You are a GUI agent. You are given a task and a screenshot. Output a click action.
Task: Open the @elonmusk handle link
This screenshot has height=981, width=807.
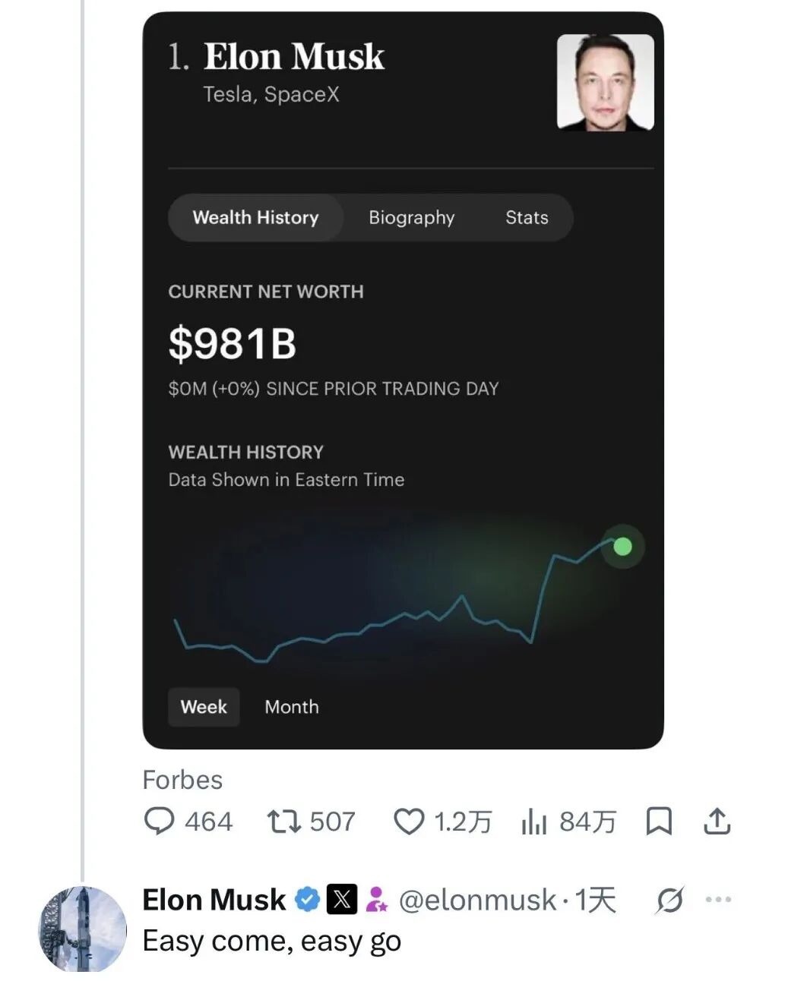(477, 900)
